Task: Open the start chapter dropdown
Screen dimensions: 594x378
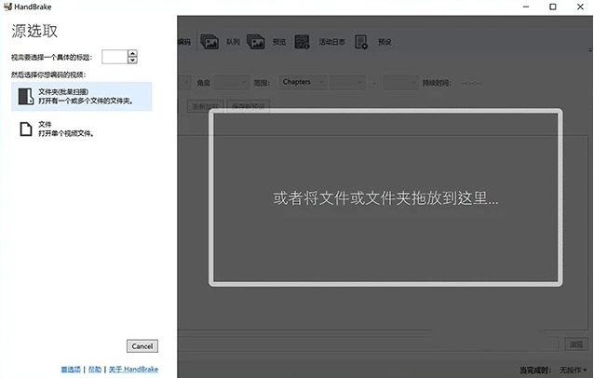Action: 347,82
